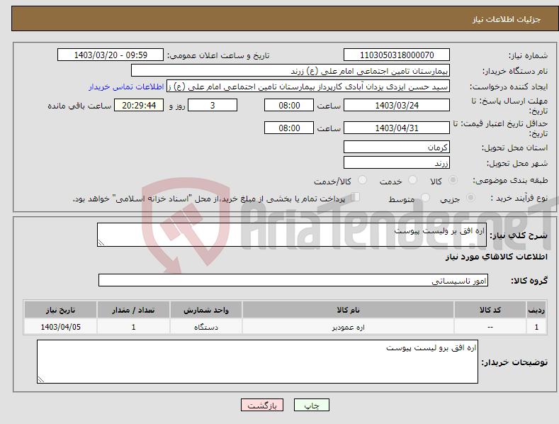Select the متوسط purchase type radio
Image resolution: width=559 pixels, height=424 pixels.
(425, 198)
